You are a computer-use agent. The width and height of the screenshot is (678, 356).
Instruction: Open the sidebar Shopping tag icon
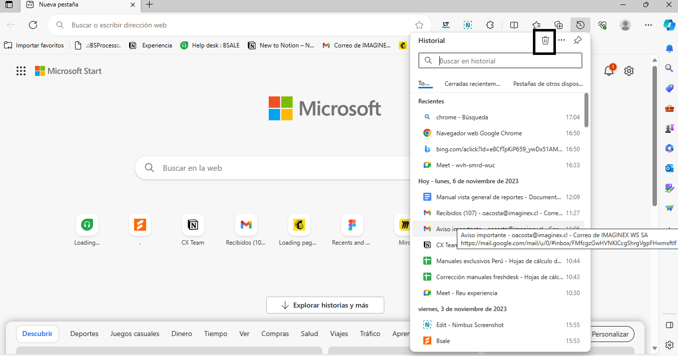[669, 88]
